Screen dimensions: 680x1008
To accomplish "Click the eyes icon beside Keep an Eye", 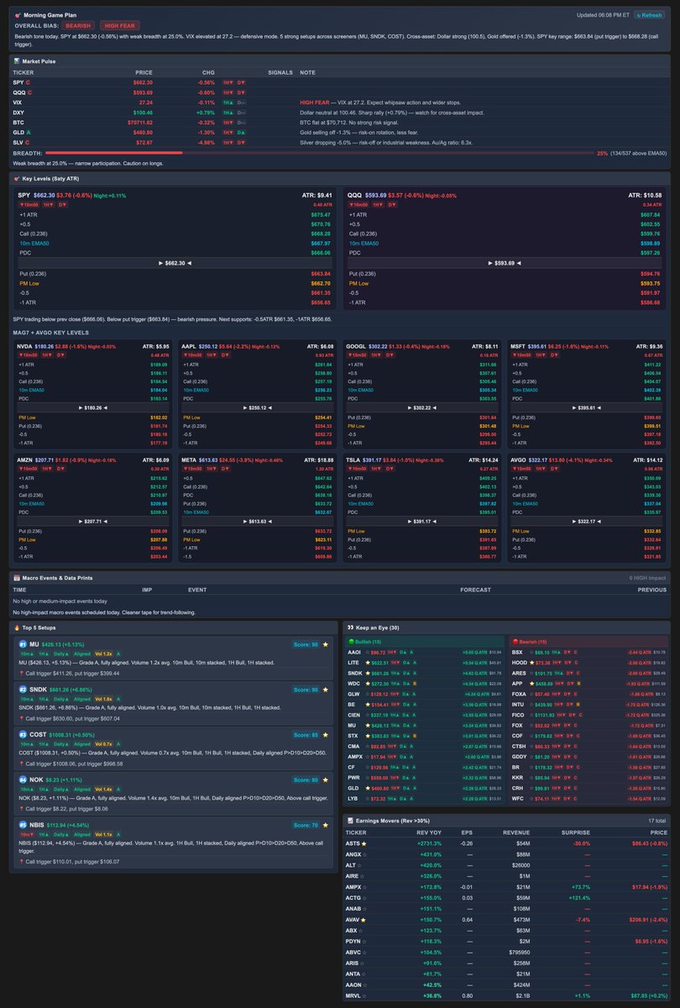I will click(x=349, y=627).
